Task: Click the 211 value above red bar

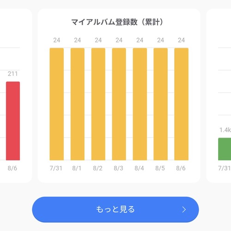Action: [12, 74]
